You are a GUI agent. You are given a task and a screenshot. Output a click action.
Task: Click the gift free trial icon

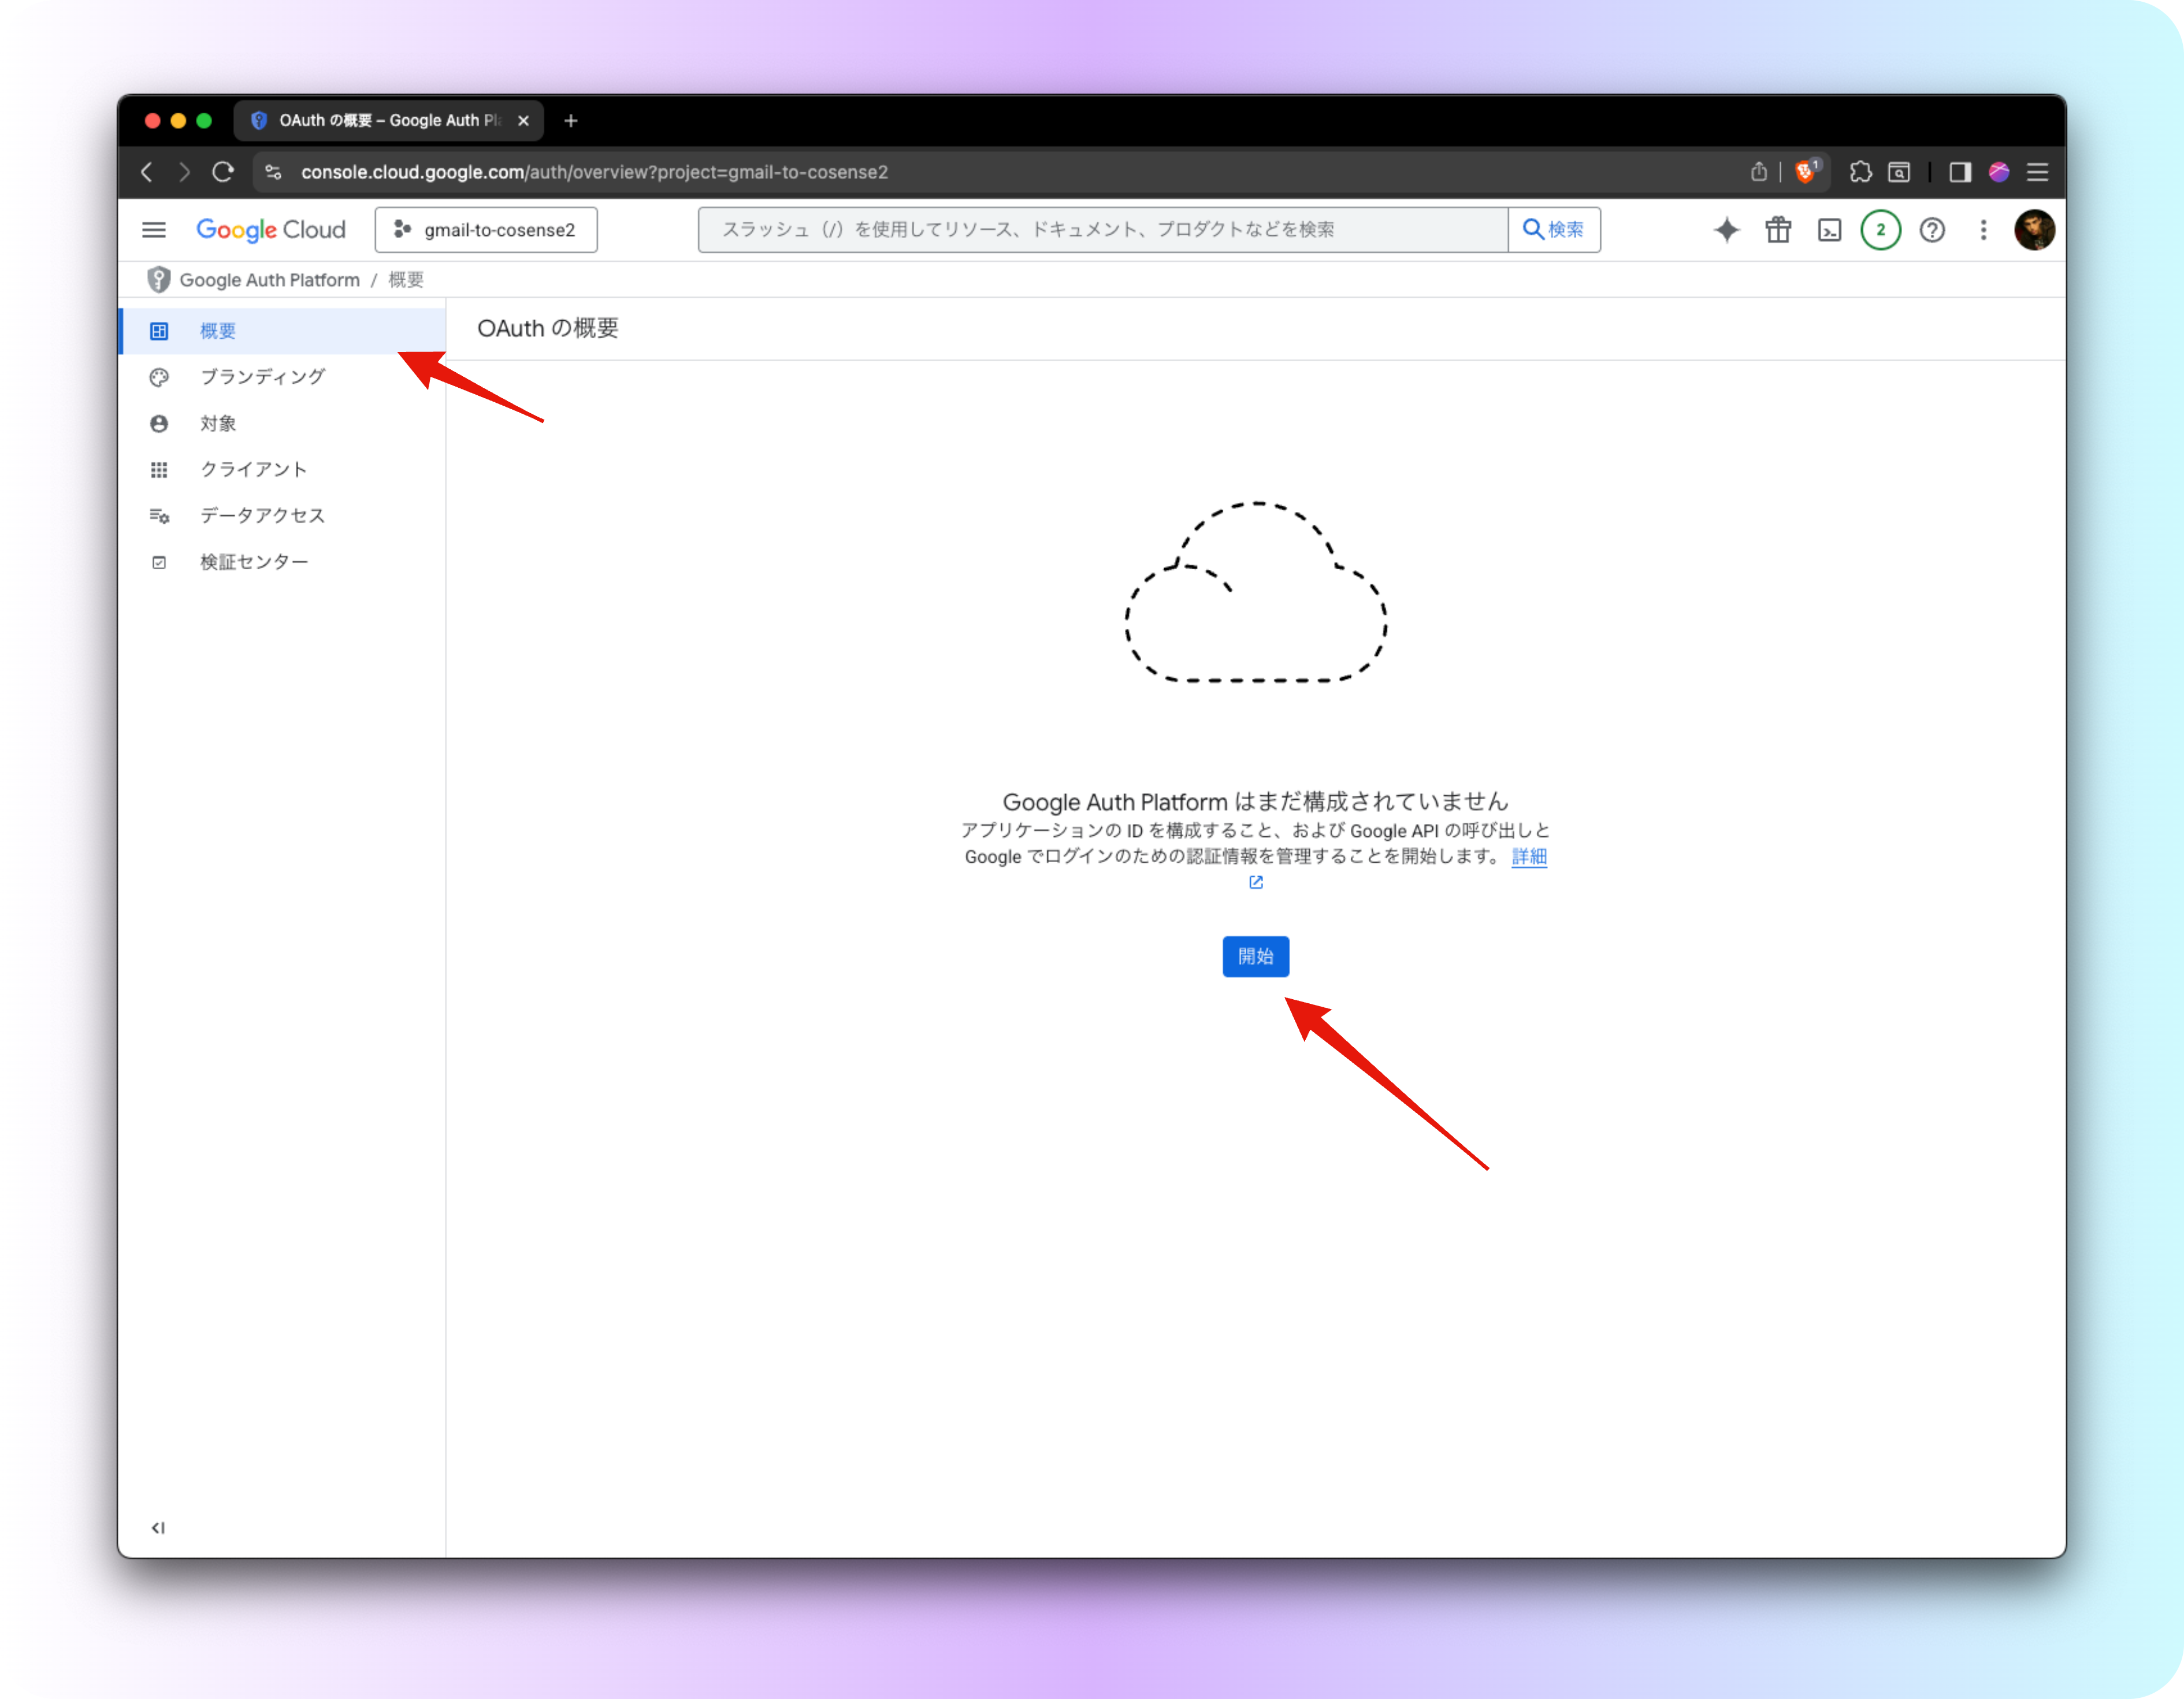pos(1778,230)
